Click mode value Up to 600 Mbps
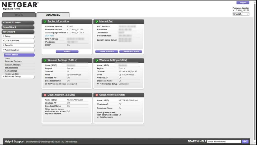Image resolution: width=257 pixels, height=145 pixels. pyautogui.click(x=74, y=75)
